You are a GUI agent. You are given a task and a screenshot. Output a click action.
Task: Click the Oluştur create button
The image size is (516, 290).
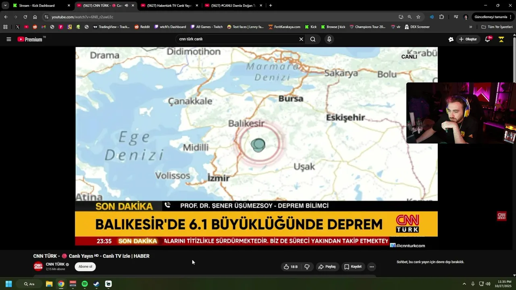(468, 39)
